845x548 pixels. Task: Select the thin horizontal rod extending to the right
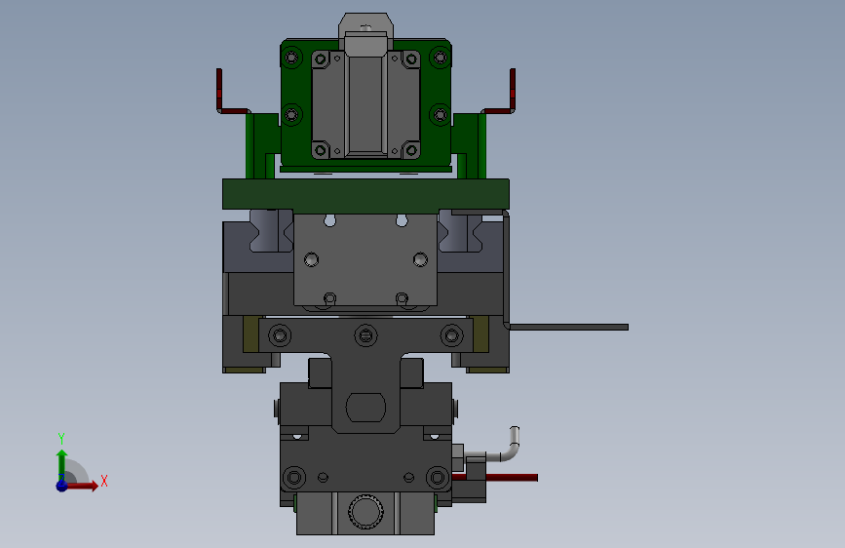click(568, 327)
